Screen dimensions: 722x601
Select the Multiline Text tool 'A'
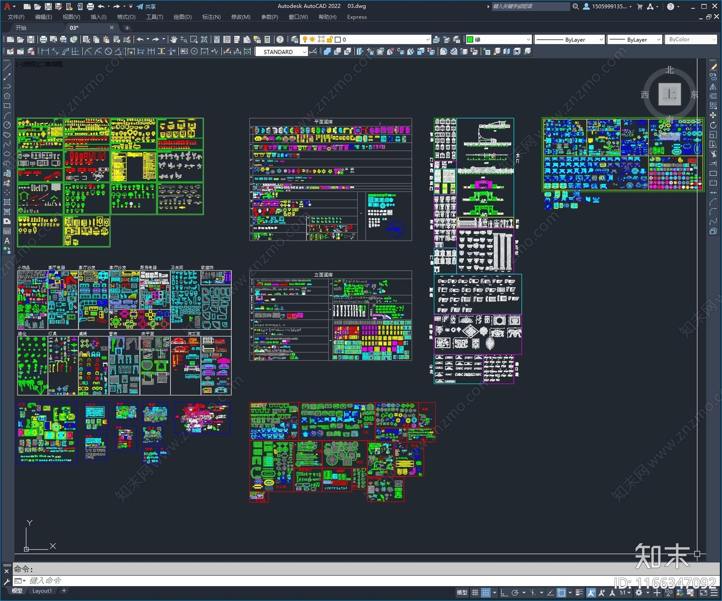[x=7, y=241]
